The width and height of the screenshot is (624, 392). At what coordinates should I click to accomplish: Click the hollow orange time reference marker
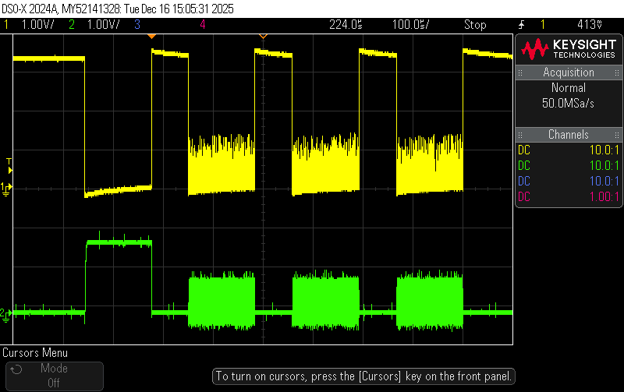[263, 37]
